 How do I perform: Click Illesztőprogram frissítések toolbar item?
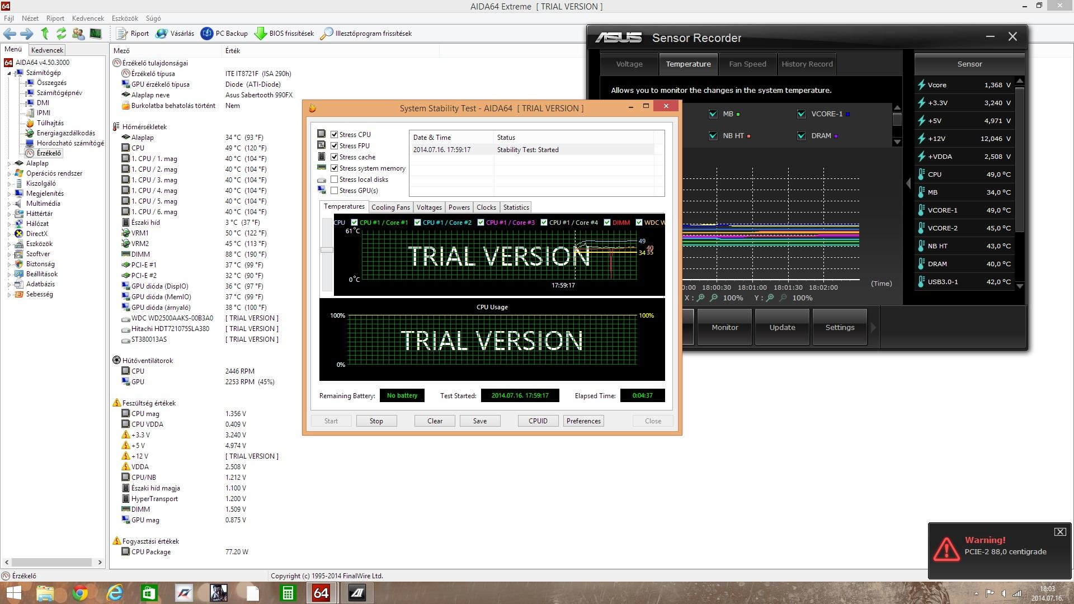click(366, 34)
